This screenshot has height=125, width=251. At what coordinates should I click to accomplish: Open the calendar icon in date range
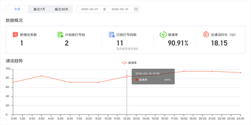136,9
